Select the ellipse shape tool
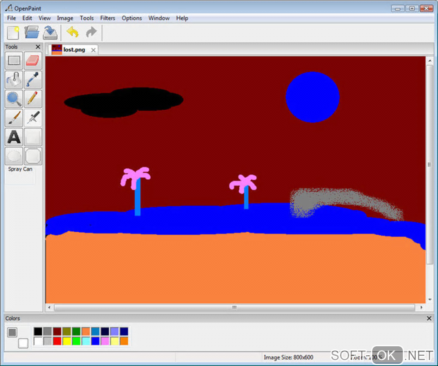 [14, 156]
